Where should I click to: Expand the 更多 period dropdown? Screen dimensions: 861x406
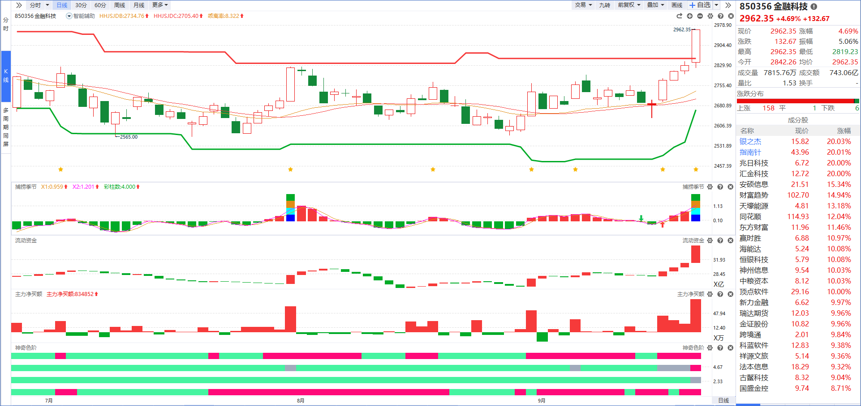[x=160, y=5]
